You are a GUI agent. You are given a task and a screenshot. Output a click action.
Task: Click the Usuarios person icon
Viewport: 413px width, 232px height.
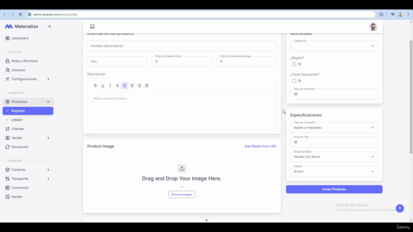tap(7, 70)
